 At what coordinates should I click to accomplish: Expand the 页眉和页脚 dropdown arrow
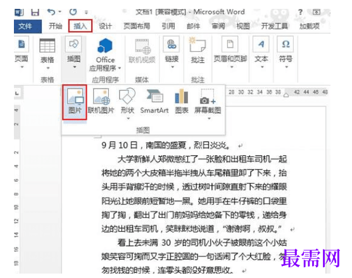[x=232, y=66]
